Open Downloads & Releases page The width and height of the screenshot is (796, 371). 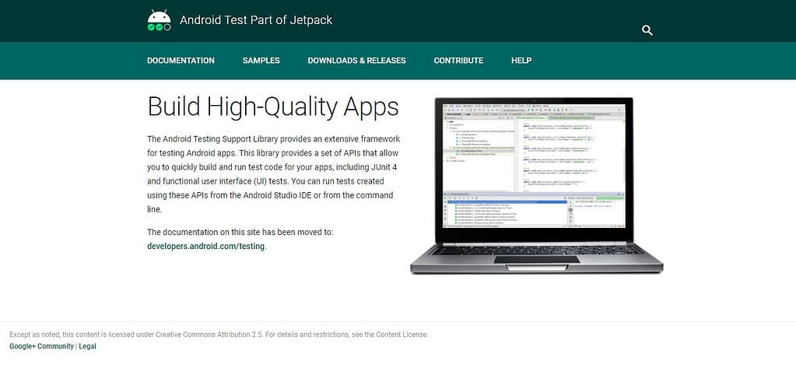click(x=356, y=61)
